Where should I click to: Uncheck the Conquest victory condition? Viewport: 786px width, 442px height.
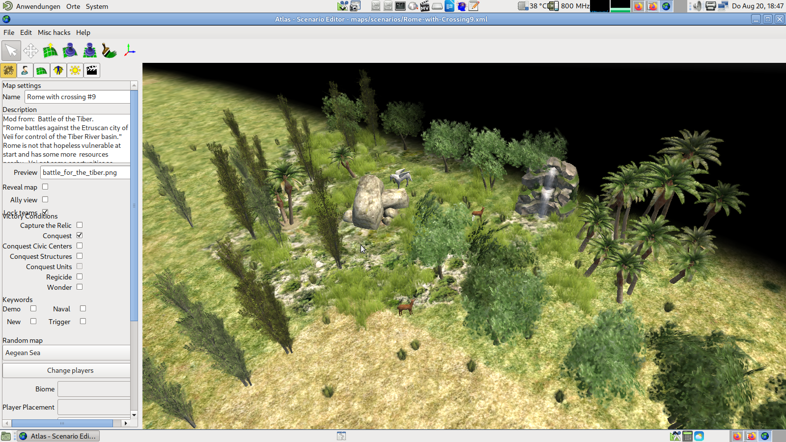[x=80, y=235]
